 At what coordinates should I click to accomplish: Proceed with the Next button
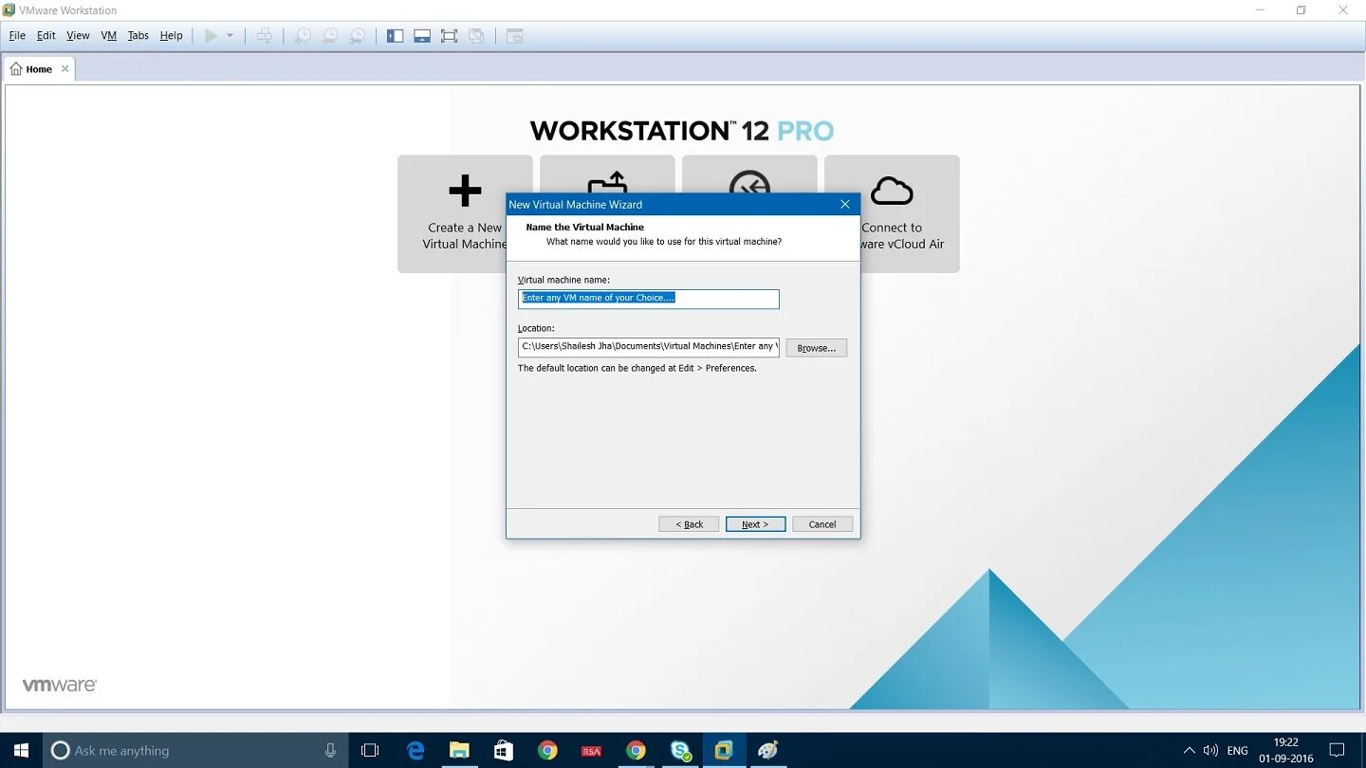(755, 524)
